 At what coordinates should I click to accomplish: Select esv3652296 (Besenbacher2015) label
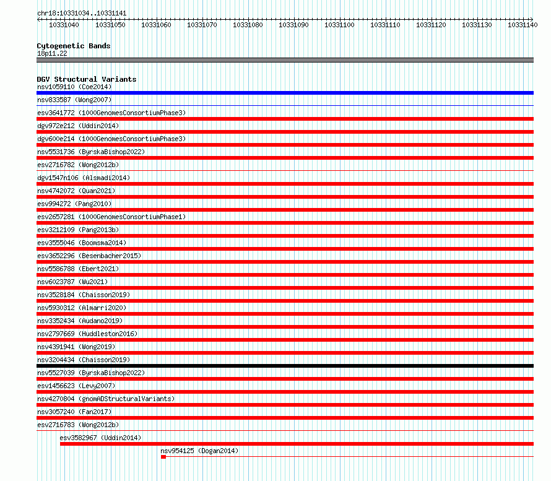point(89,256)
